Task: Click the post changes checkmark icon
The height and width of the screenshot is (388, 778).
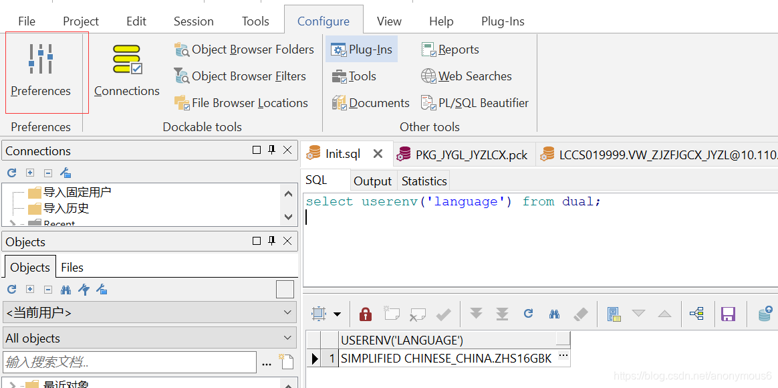Action: coord(443,314)
